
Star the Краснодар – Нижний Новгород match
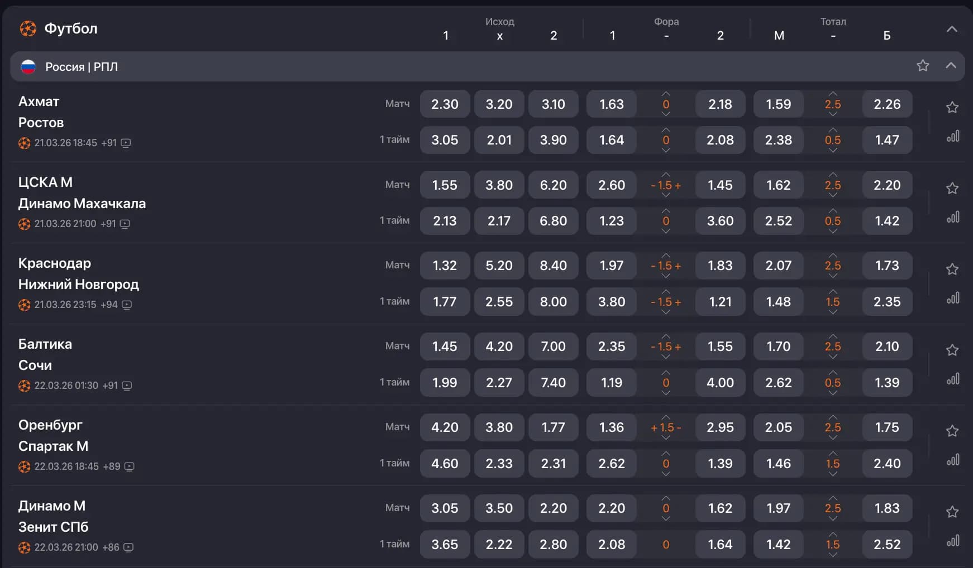(952, 269)
